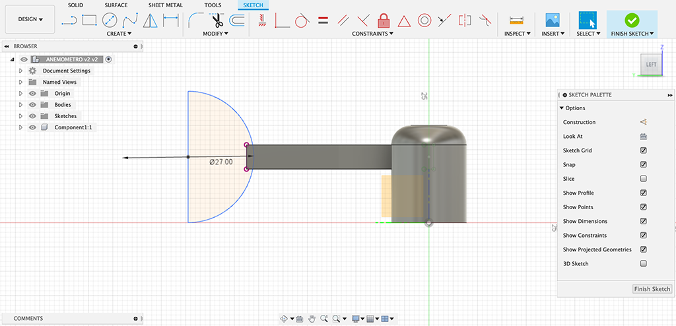Click the Measure ruler icon

[x=517, y=20]
